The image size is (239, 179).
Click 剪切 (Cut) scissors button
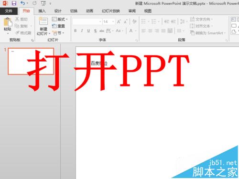point(22,20)
